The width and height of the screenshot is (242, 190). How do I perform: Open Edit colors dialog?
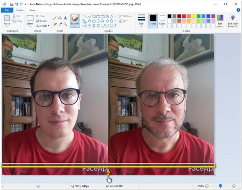click(x=220, y=21)
